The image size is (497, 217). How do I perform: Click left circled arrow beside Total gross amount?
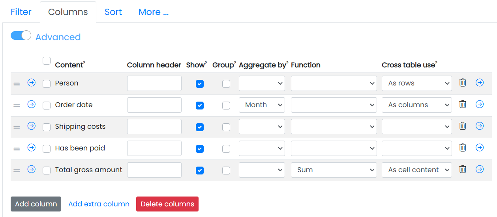pyautogui.click(x=32, y=169)
